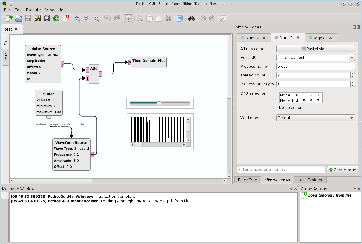Select CPU 7 in Node 1 row
362x244 pixels.
click(x=319, y=101)
